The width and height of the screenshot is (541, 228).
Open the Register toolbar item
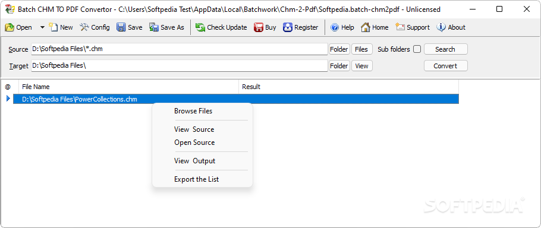[300, 27]
